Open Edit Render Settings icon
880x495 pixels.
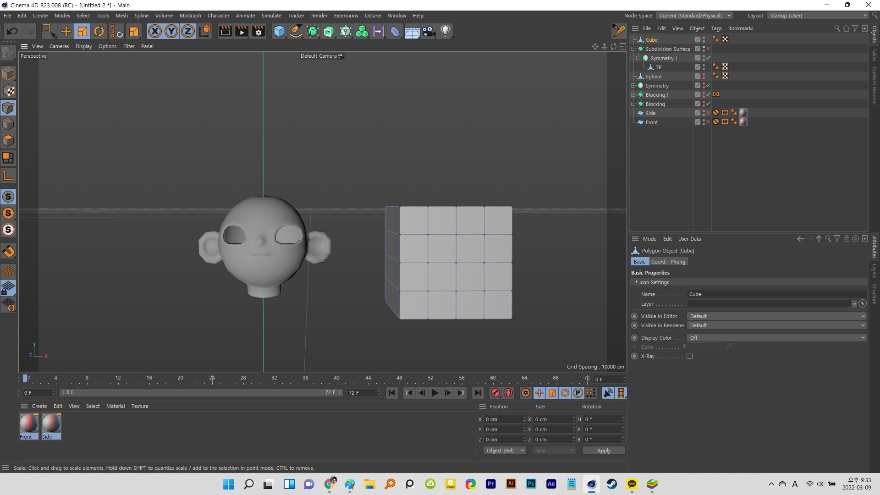[x=259, y=31]
